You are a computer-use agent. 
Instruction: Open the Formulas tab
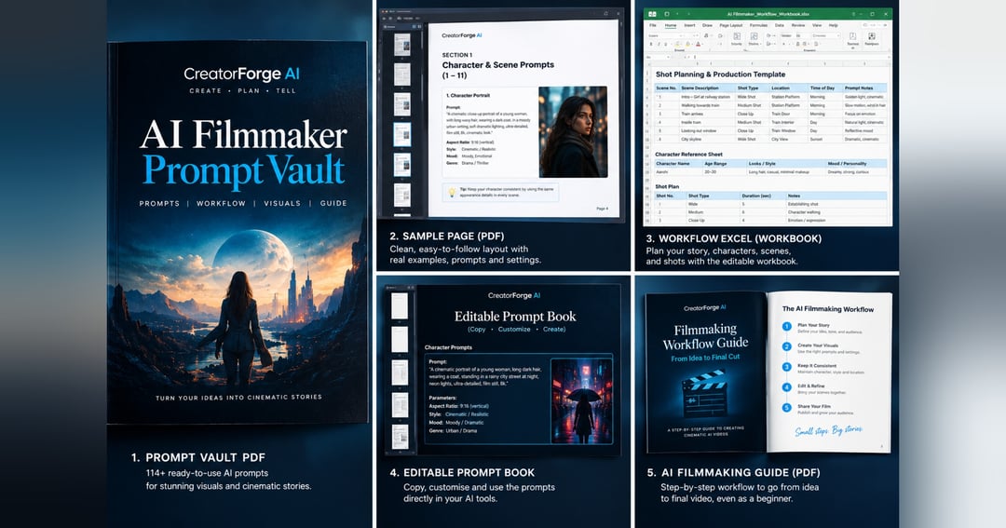click(x=758, y=25)
